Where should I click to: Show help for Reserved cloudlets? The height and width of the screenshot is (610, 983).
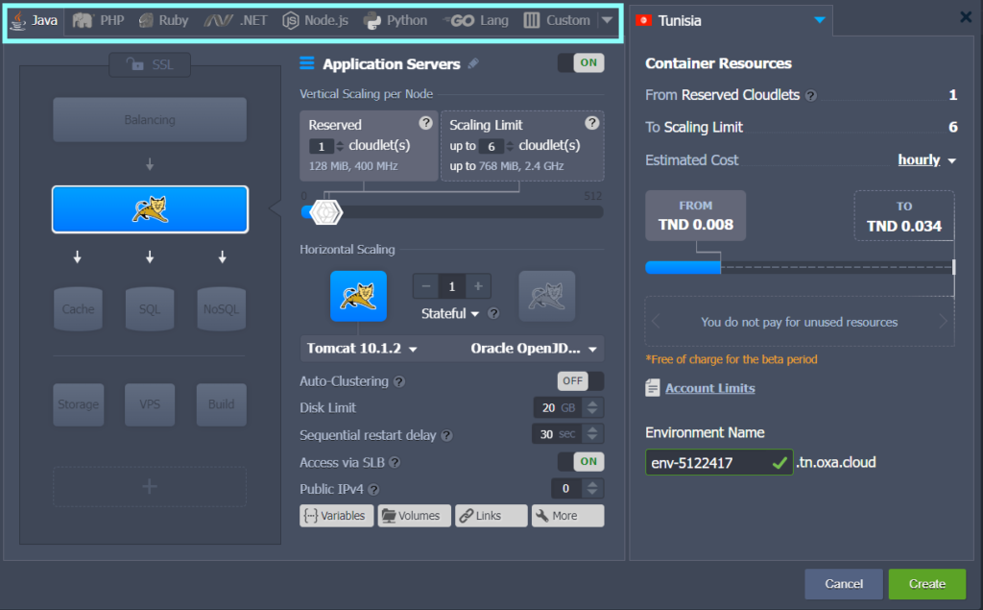(x=425, y=123)
